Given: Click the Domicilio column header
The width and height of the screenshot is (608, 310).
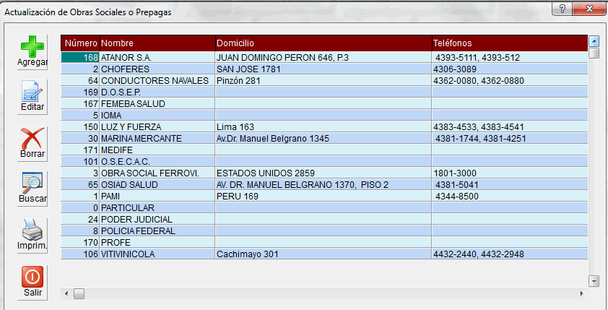Looking at the screenshot, I should click(x=323, y=43).
